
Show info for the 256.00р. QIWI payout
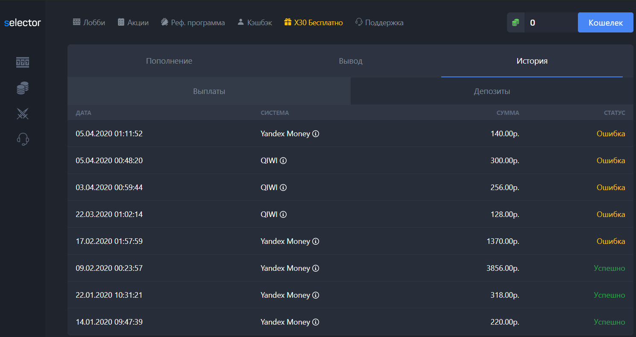pos(283,188)
